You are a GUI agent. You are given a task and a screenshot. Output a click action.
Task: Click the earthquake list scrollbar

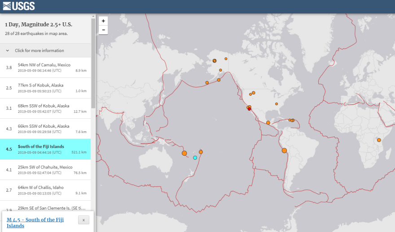click(x=93, y=63)
